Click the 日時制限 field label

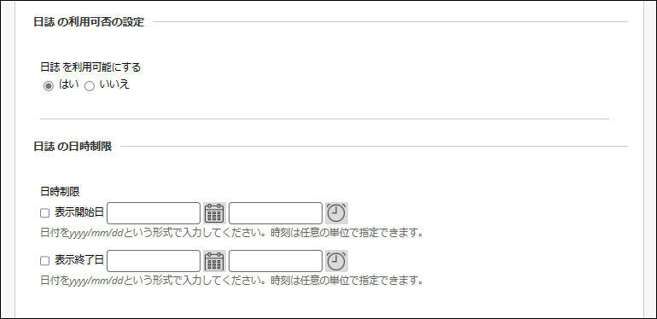60,192
